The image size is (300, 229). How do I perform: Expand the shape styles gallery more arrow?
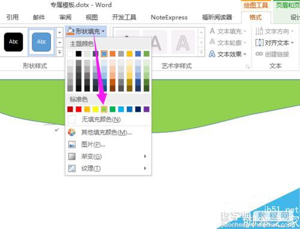point(59,52)
